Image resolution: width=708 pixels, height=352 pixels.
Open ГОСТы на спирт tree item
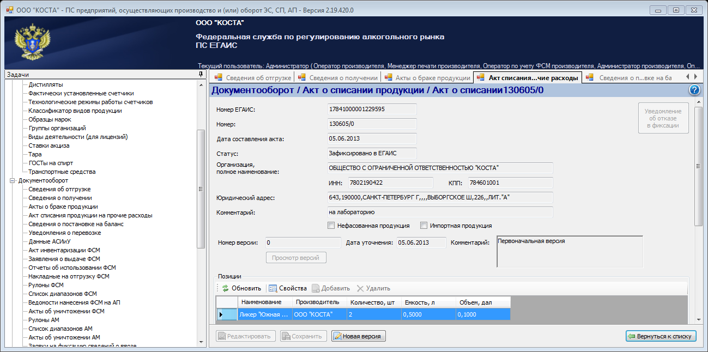point(51,163)
